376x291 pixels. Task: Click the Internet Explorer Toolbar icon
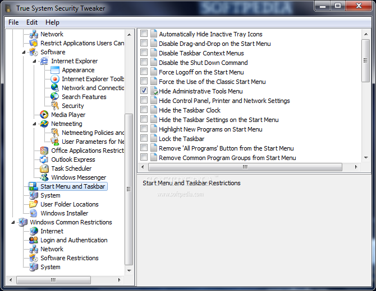[x=55, y=79]
